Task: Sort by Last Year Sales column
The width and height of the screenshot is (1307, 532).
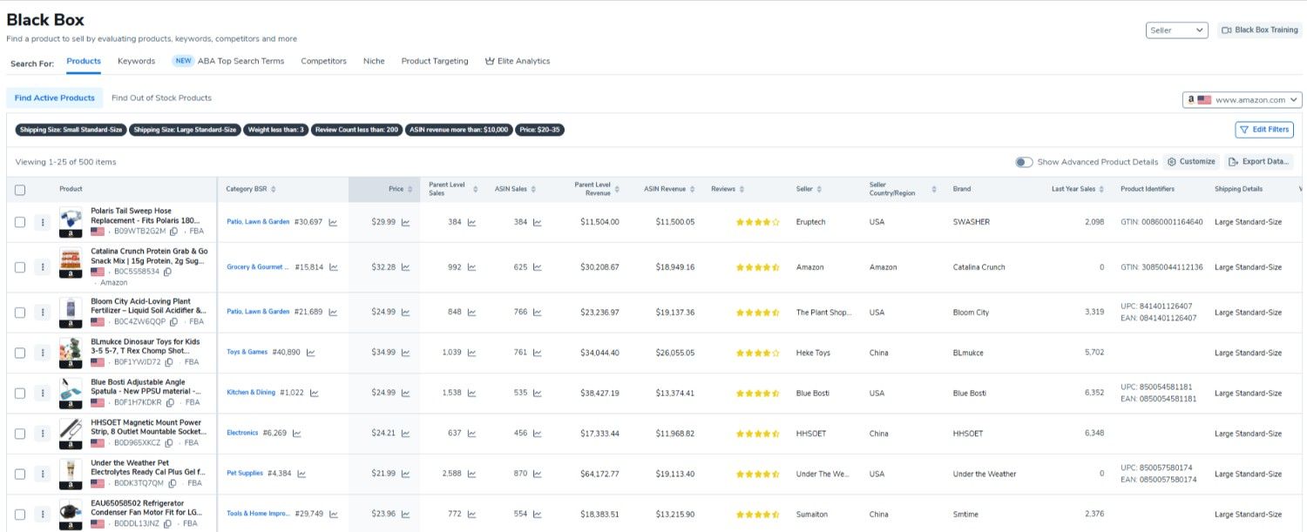Action: coord(1102,189)
